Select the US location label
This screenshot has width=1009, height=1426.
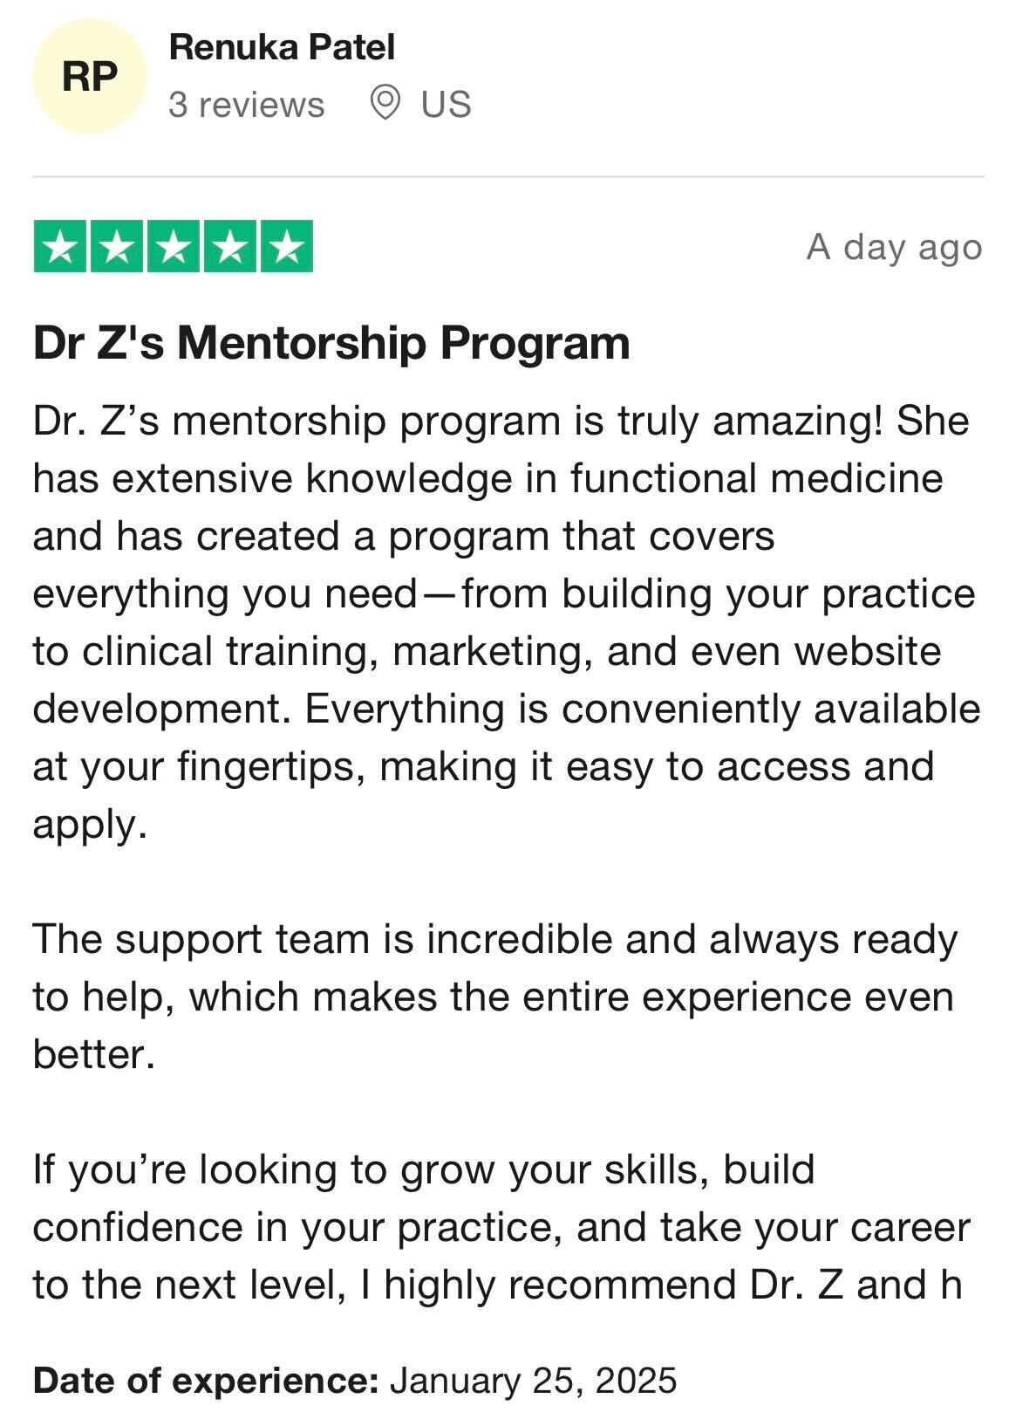446,105
